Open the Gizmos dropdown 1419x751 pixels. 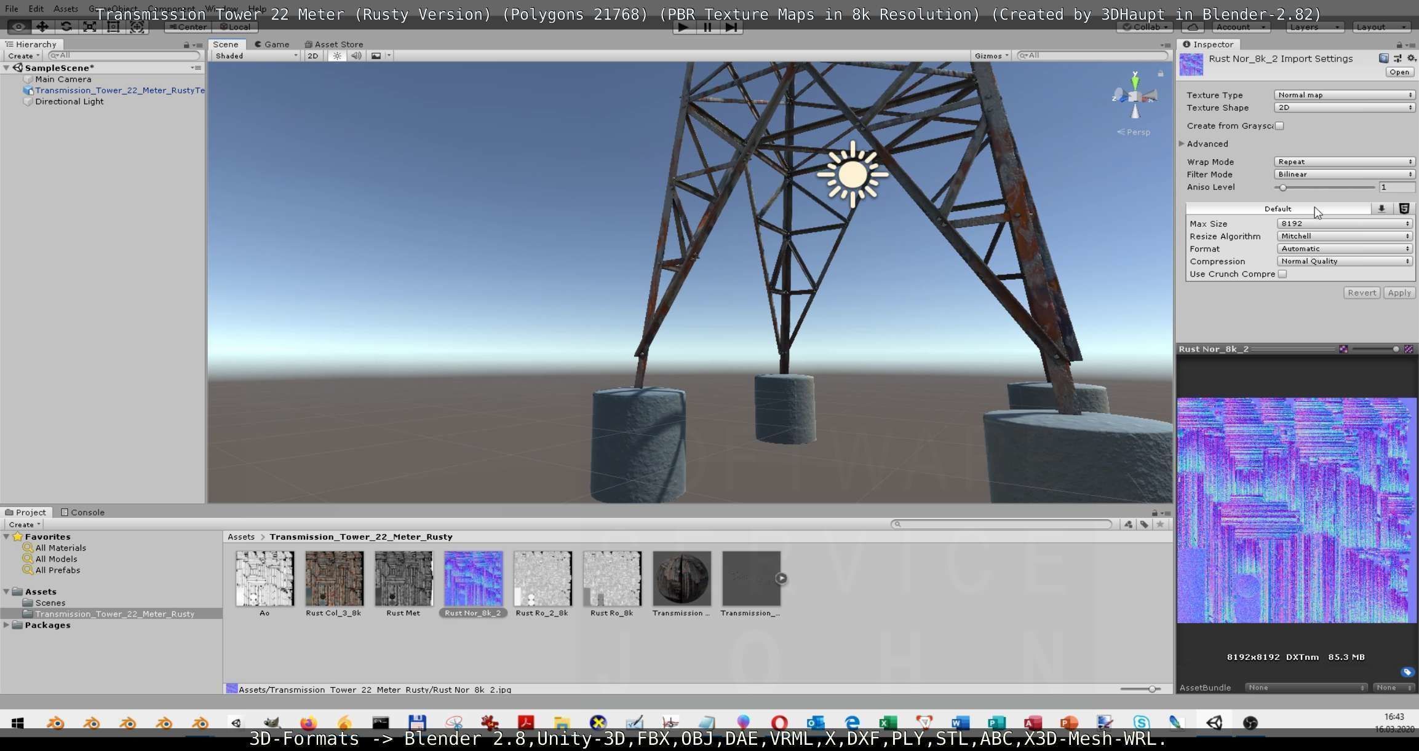point(992,55)
